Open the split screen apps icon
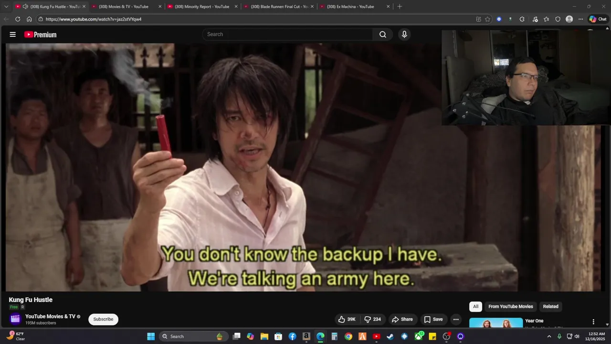611x344 pixels. [478, 19]
